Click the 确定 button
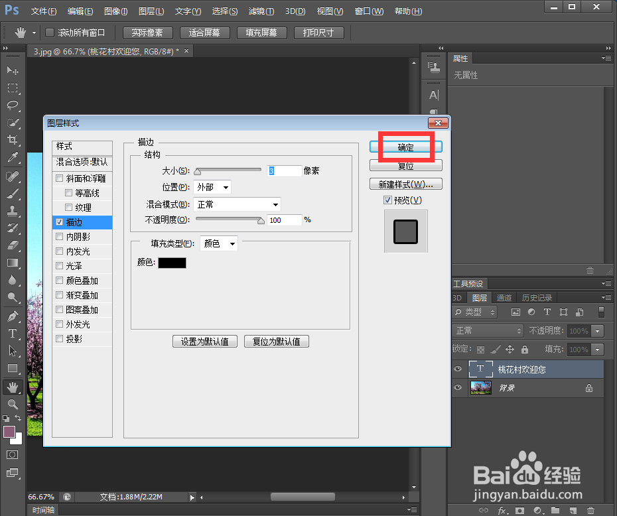Screen dimensions: 617x516 pos(405,147)
